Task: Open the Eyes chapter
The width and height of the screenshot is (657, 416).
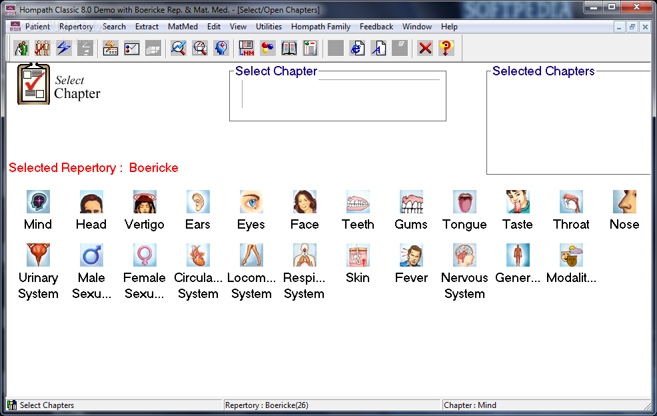Action: point(251,202)
